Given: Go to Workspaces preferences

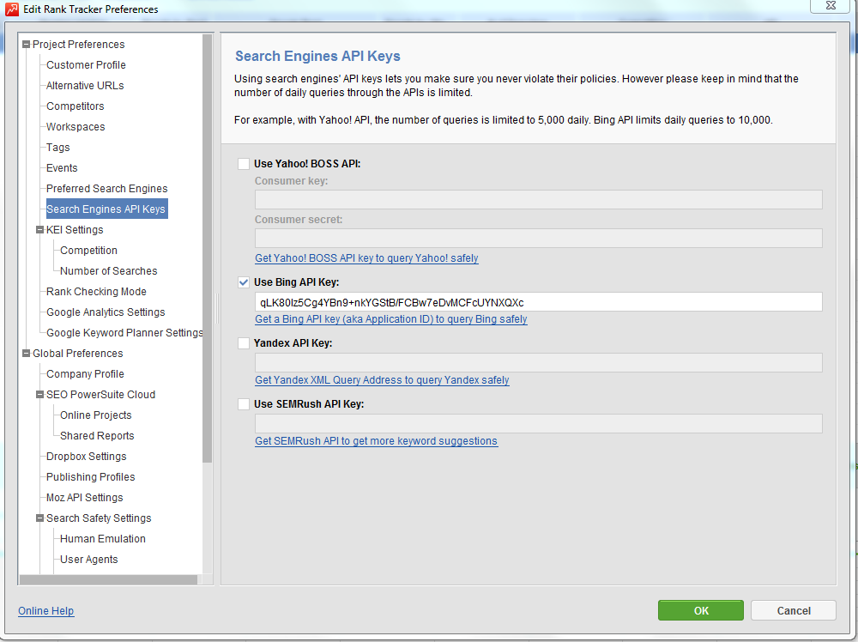Looking at the screenshot, I should point(76,127).
